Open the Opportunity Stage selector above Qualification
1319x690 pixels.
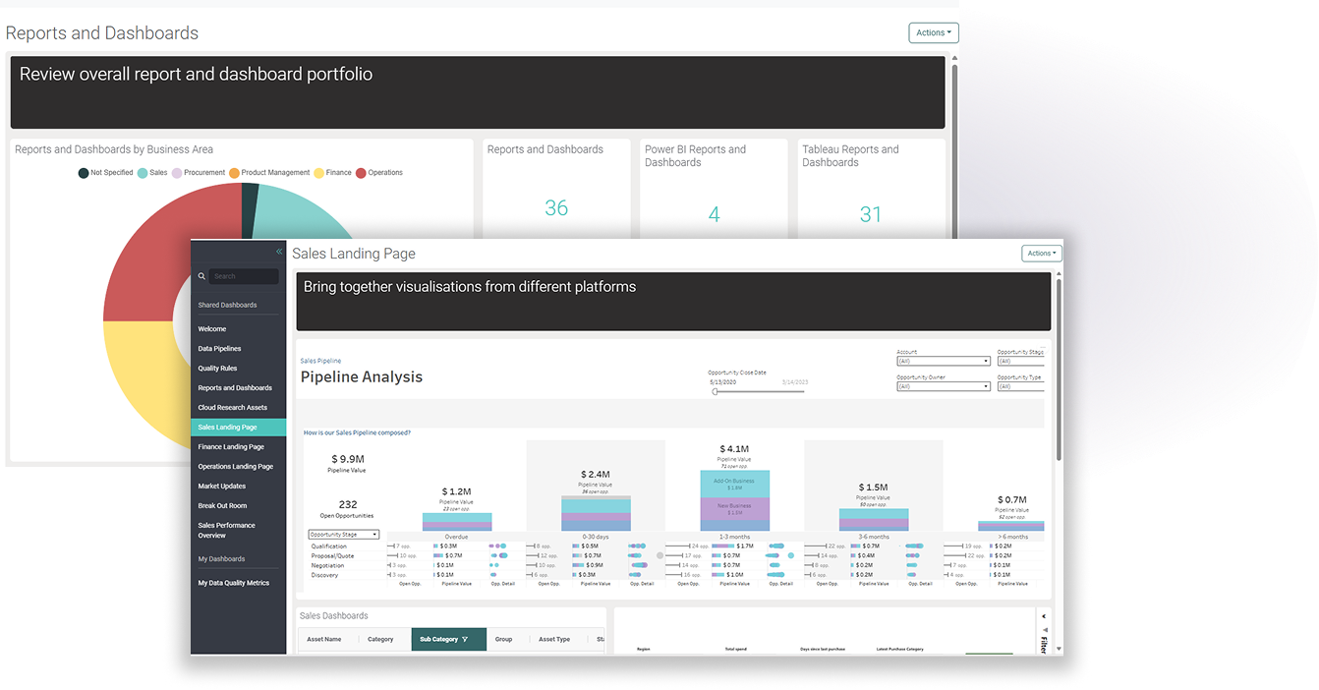click(343, 535)
